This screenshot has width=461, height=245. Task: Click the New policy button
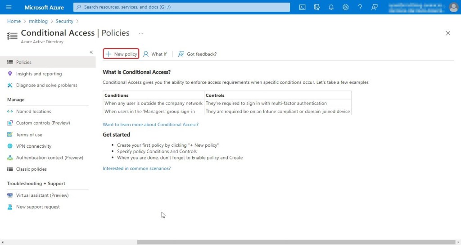121,54
